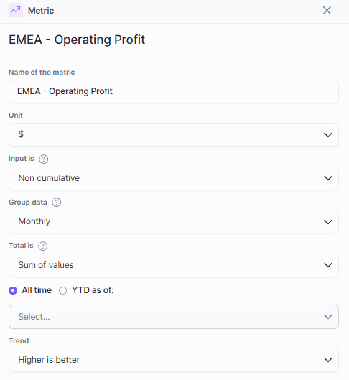
Task: Open the Higher is better trend dropdown
Action: coord(174,360)
